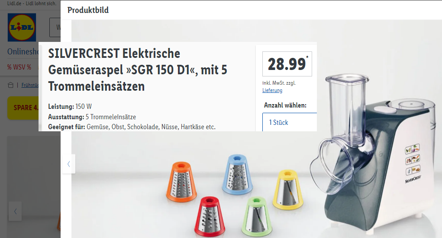Image resolution: width=442 pixels, height=238 pixels.
Task: Click the yellow SPARE discount badge
Action: pos(23,108)
